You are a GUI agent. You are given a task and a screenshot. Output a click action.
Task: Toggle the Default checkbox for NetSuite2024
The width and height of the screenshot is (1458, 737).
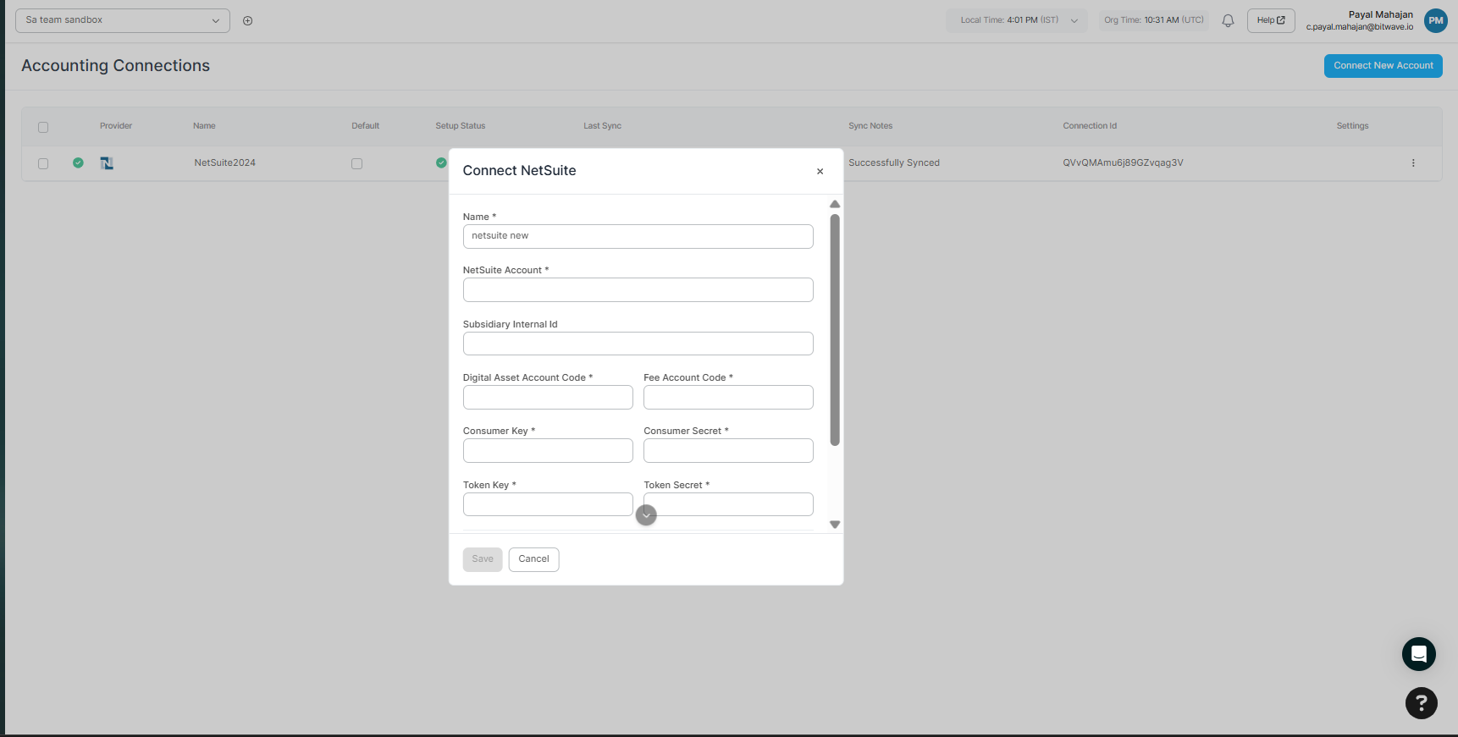point(356,163)
